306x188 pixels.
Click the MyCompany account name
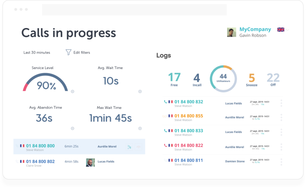pyautogui.click(x=255, y=30)
